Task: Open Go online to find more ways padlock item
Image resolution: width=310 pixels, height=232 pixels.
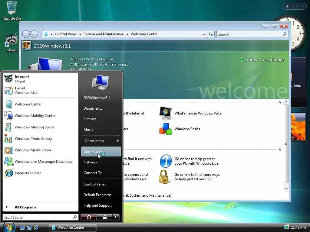Action: 190,177
